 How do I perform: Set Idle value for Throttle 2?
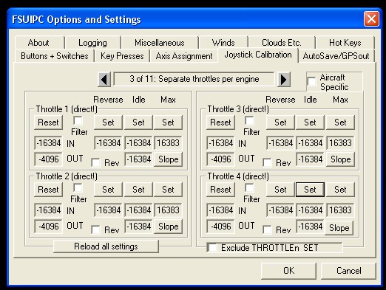click(138, 190)
